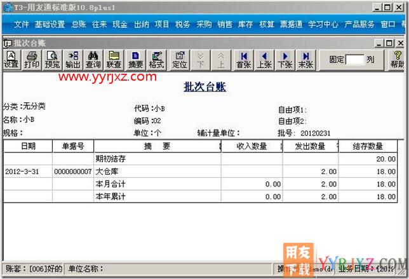Open the 票据通 menu
Viewport: 409px width, 279px height.
(x=292, y=24)
